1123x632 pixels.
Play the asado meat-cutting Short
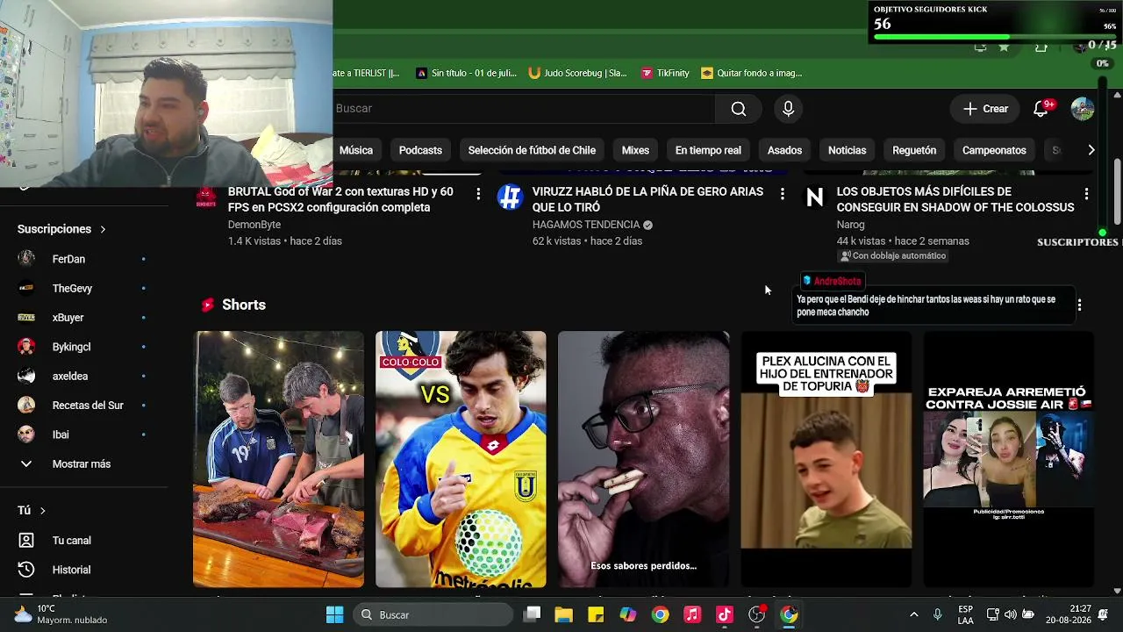point(278,459)
